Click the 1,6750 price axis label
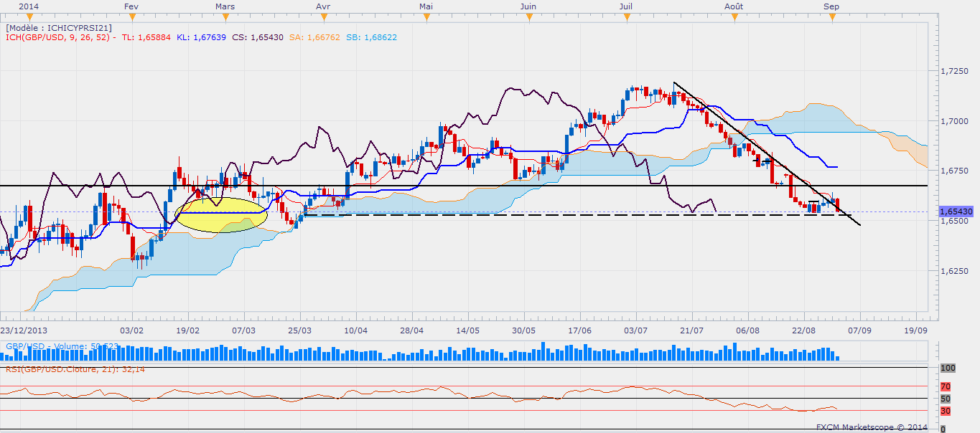Image resolution: width=980 pixels, height=433 pixels. (954, 171)
